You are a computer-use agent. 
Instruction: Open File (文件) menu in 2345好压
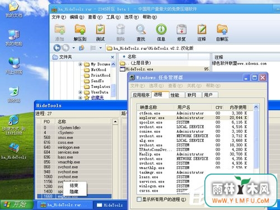[x=59, y=17]
